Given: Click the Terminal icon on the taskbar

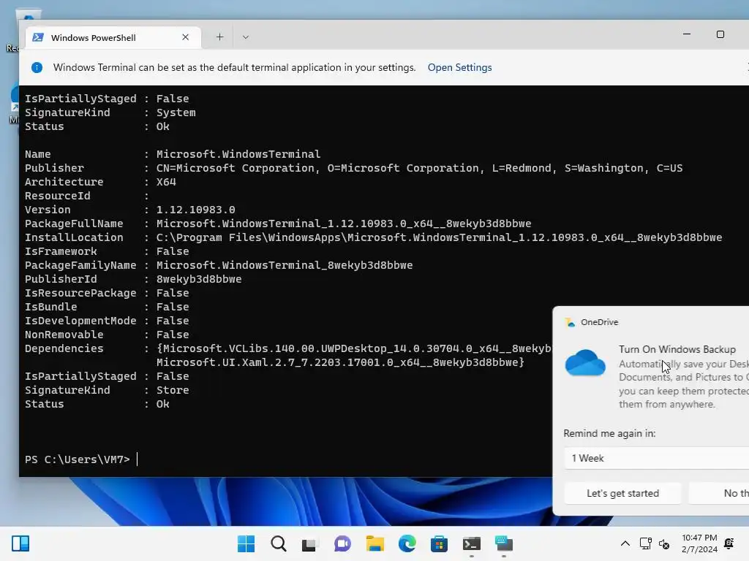Looking at the screenshot, I should 472,543.
